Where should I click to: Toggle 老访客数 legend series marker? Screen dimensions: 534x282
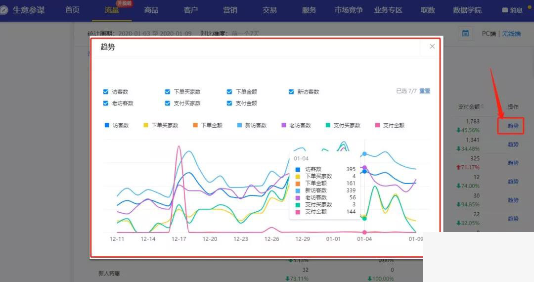point(284,125)
